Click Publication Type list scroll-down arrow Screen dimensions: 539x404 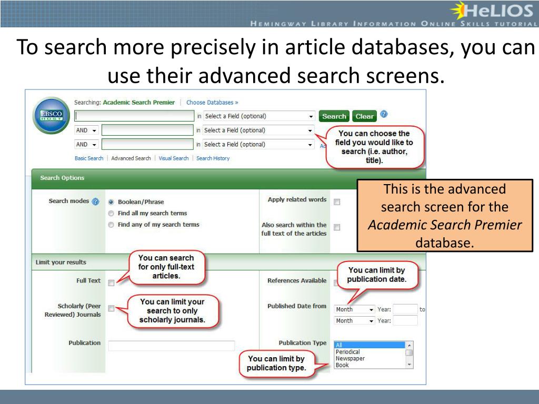409,365
